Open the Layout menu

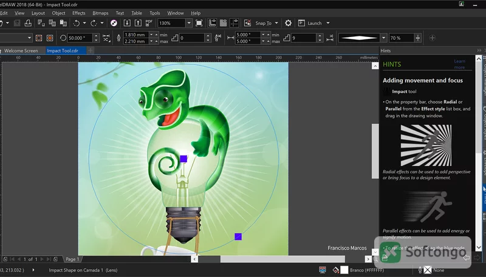pyautogui.click(x=38, y=13)
